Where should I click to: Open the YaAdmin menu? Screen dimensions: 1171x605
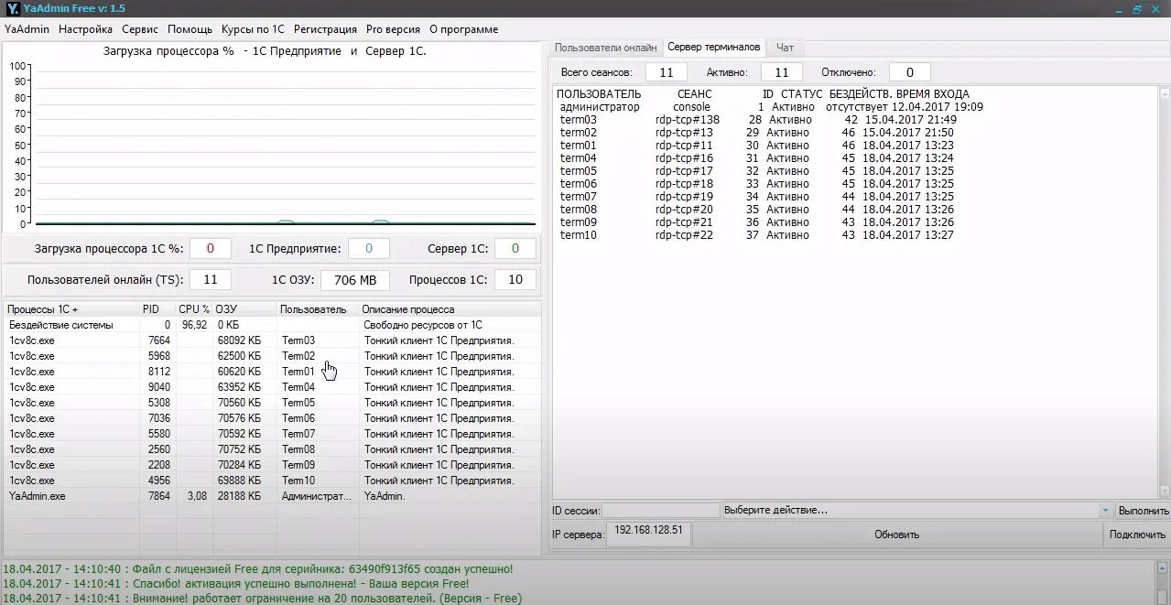point(27,29)
